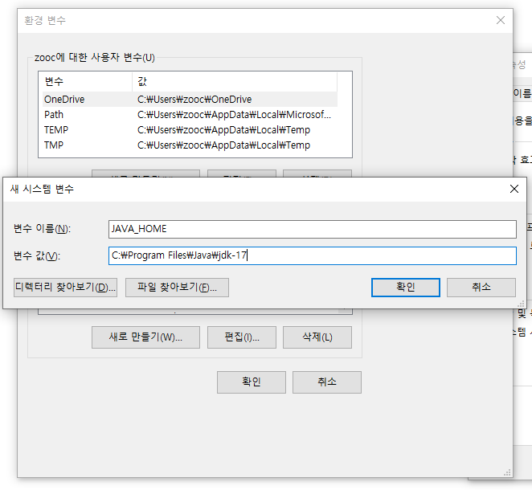532x490 pixels.
Task: Click 편집(I) button for system variables
Action: point(242,337)
